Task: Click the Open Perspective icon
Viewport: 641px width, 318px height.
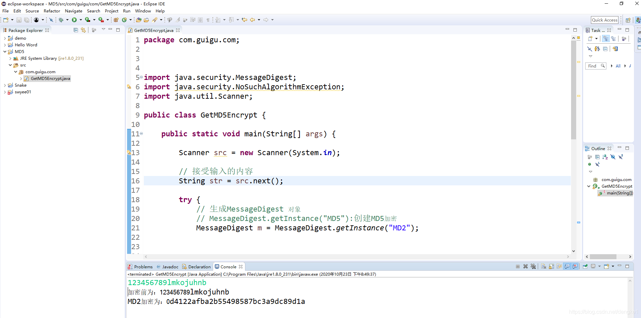Action: [x=628, y=20]
